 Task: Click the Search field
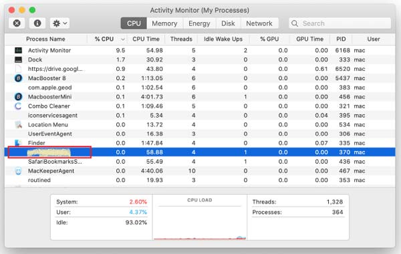click(340, 23)
